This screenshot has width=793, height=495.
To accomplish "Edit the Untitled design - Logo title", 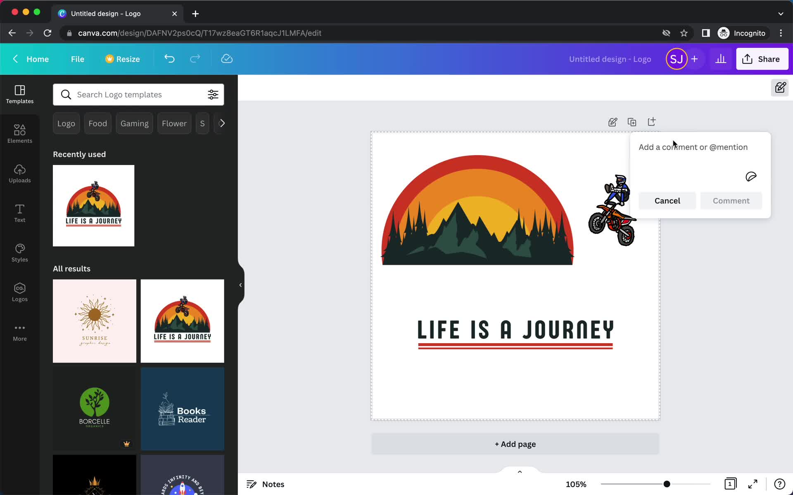I will click(x=610, y=59).
